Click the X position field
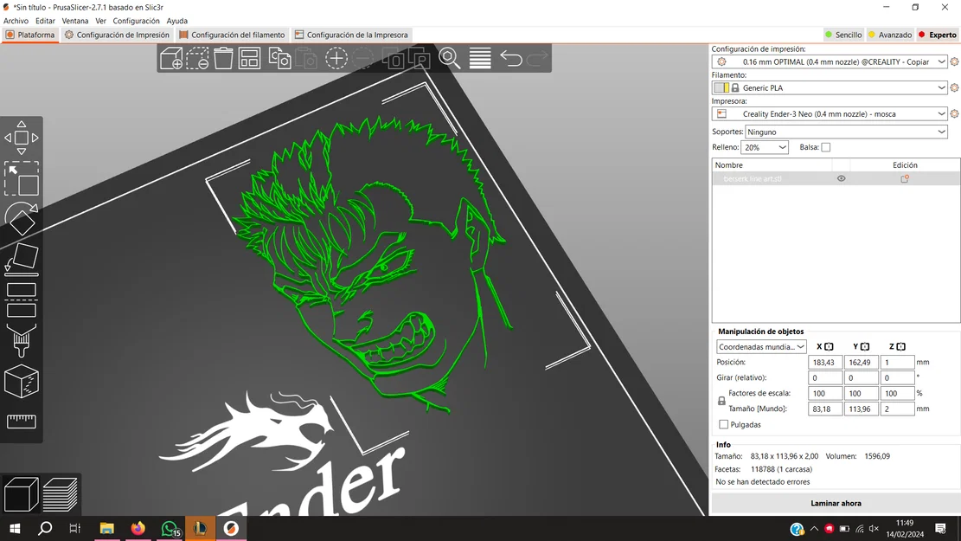This screenshot has height=541, width=961. [x=825, y=363]
